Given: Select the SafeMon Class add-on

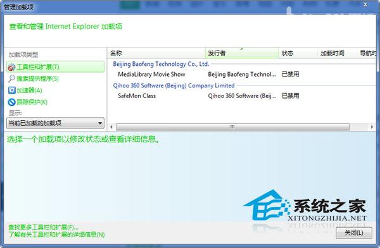Looking at the screenshot, I should [137, 96].
